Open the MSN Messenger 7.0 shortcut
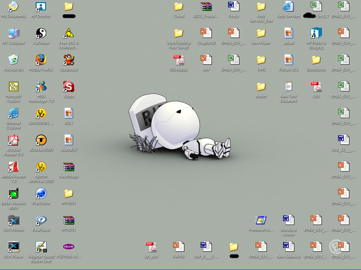 tap(41, 87)
